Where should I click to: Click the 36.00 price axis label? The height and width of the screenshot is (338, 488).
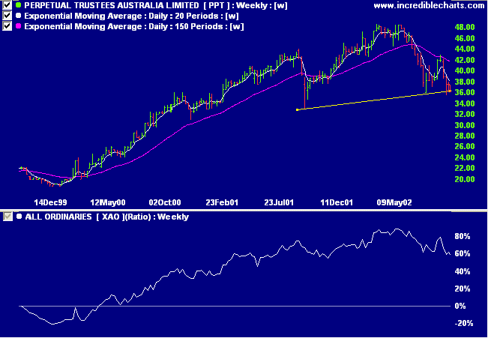pos(465,92)
